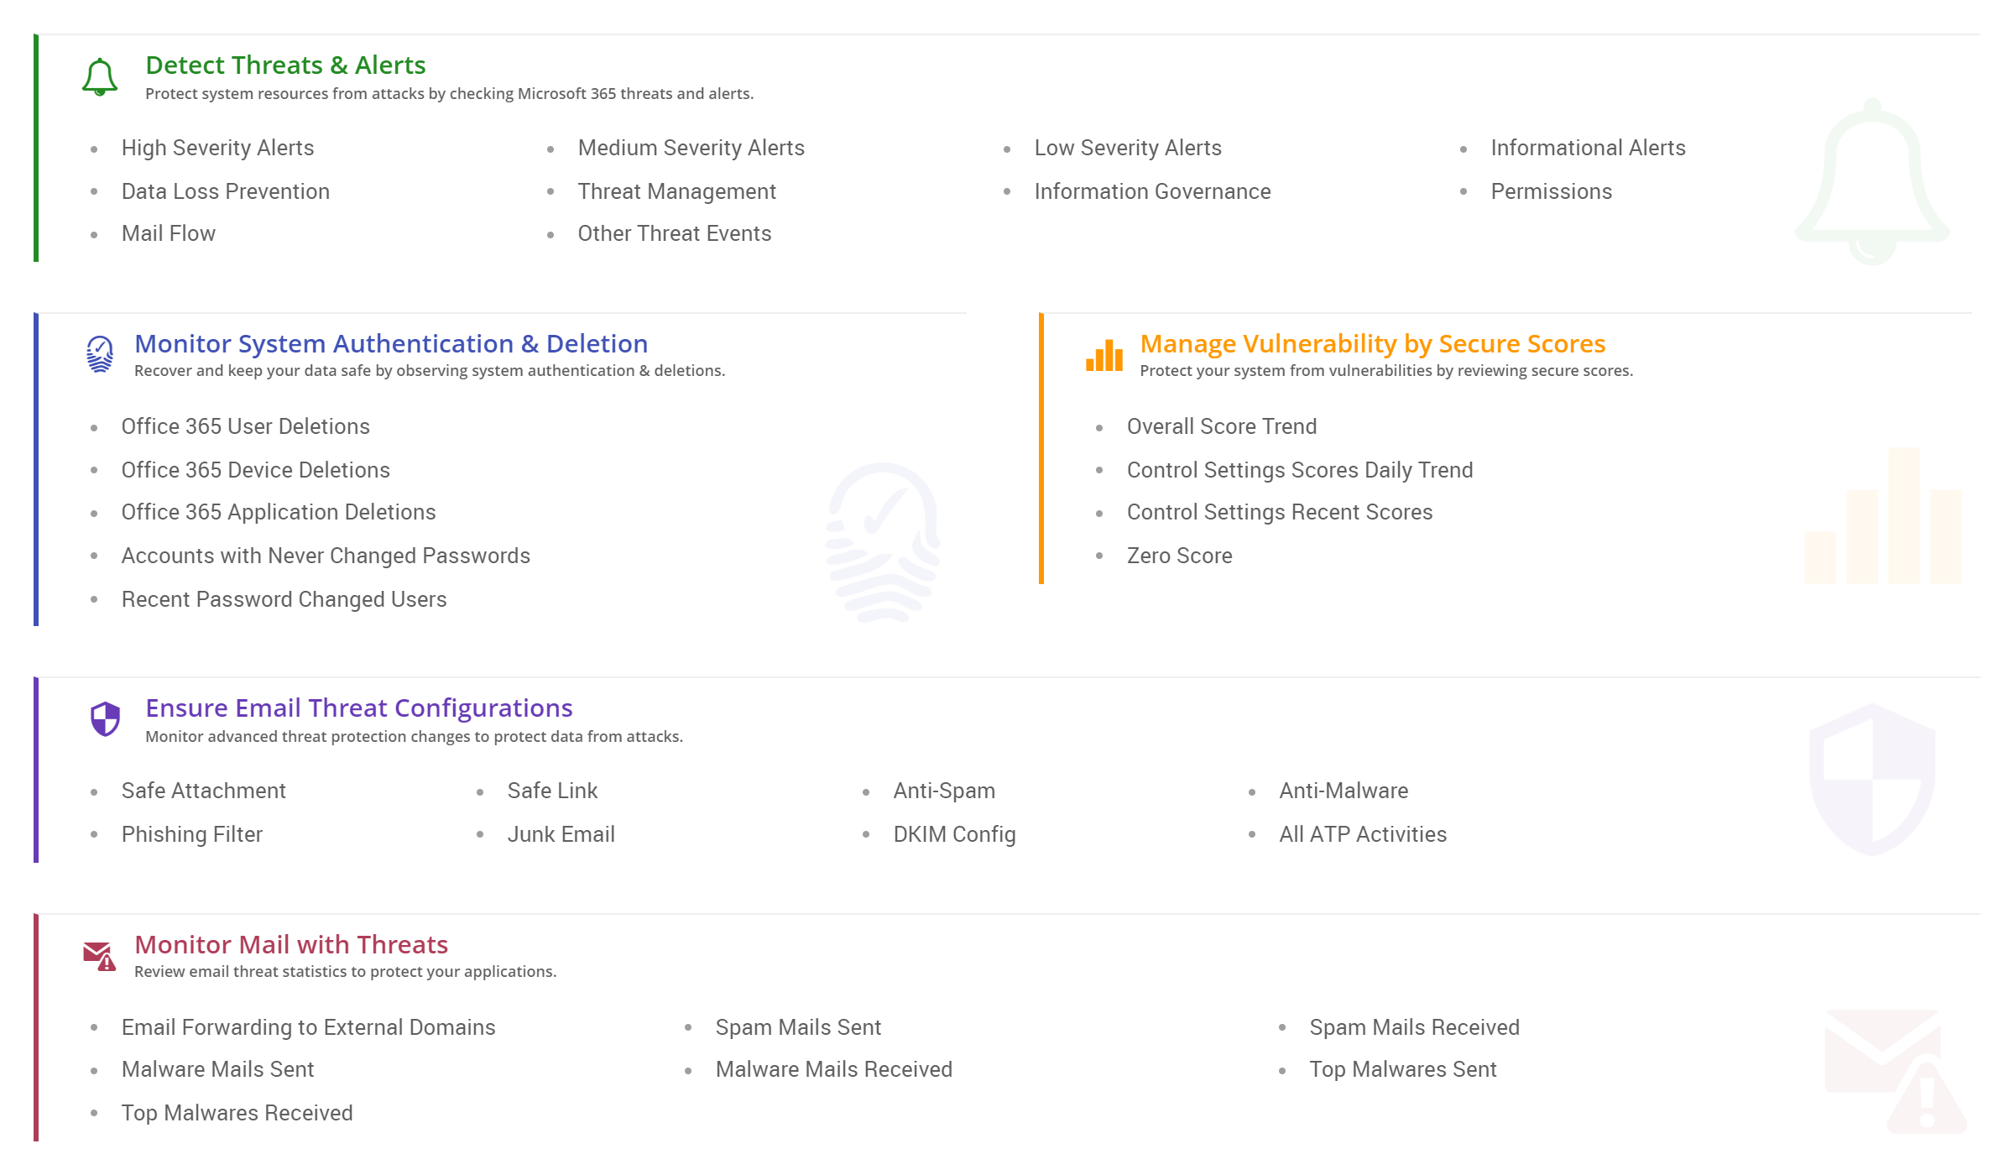The width and height of the screenshot is (2014, 1175).
Task: Open High Severity Alerts report
Action: click(x=217, y=148)
